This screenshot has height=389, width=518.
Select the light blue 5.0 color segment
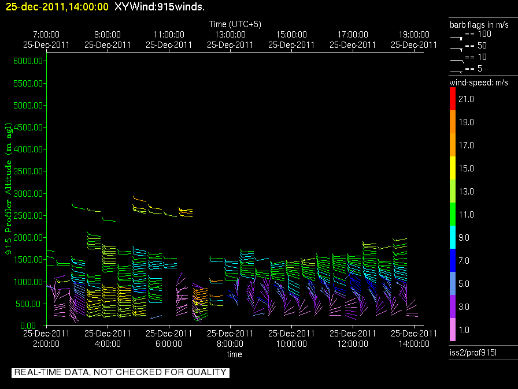453,283
